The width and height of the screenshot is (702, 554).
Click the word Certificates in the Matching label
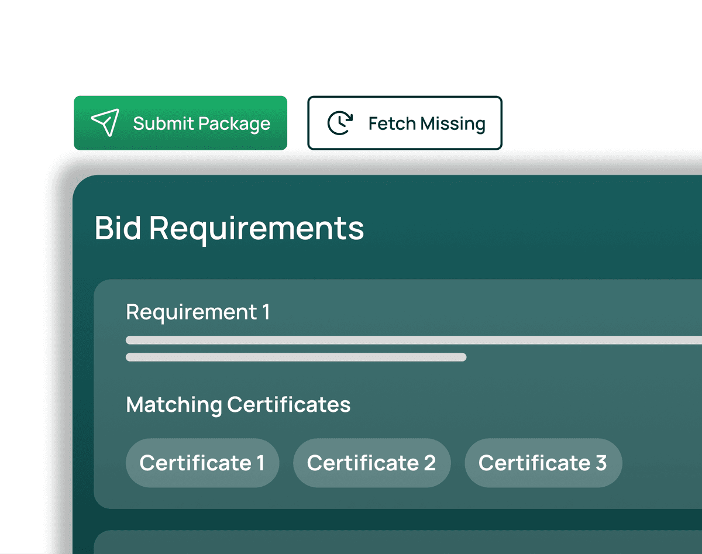[x=288, y=404]
